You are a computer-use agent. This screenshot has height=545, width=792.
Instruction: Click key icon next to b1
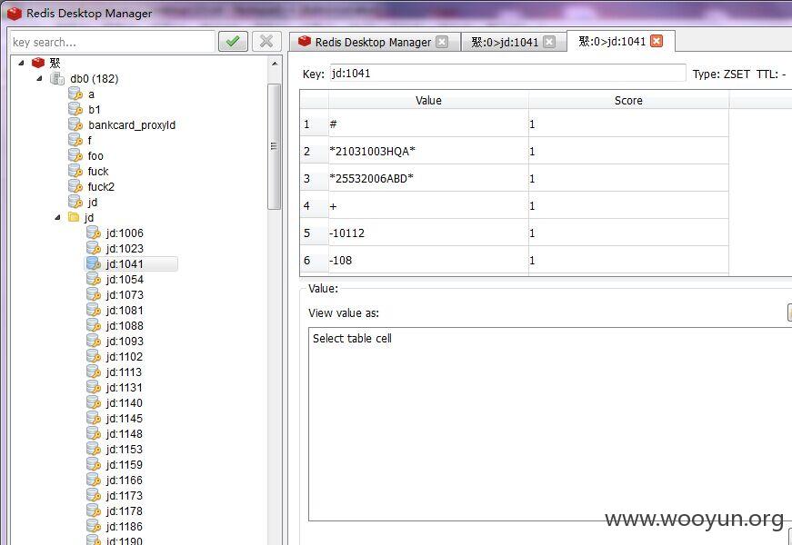point(75,109)
